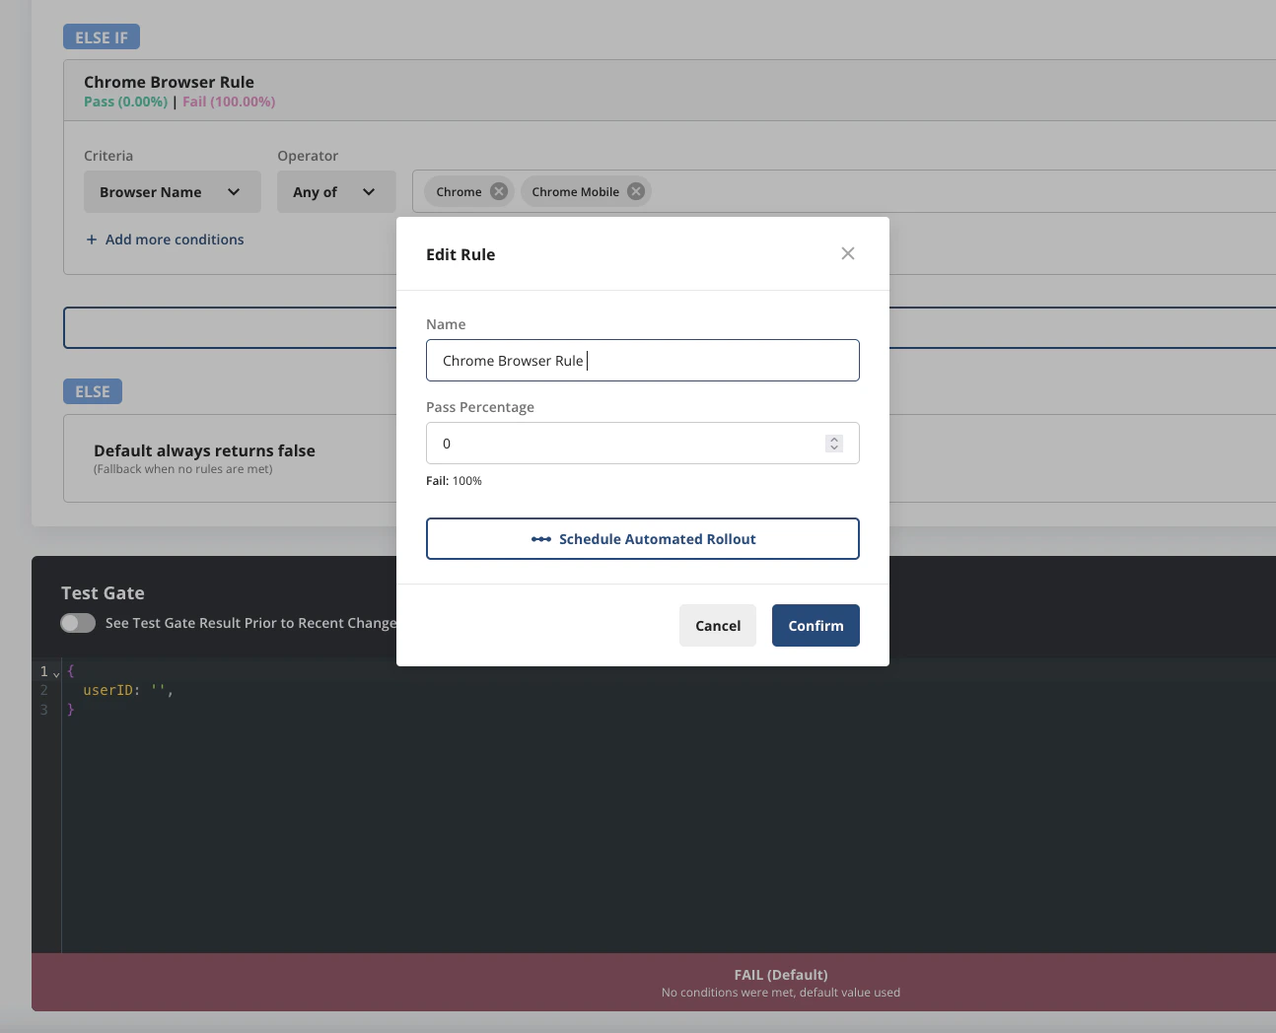Click the userID line in the test editor
Screen dimensions: 1276x1033
point(128,690)
